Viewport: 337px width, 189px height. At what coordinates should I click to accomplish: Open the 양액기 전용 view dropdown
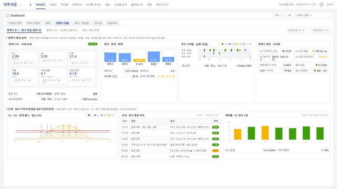[313, 15]
